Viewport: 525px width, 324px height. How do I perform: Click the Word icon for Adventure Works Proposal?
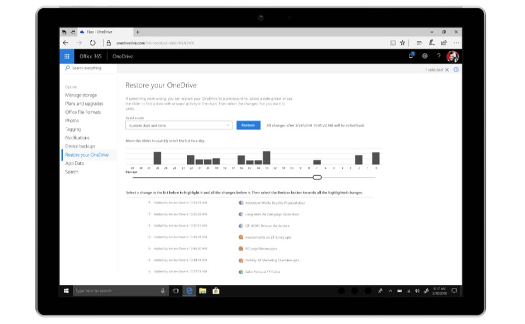point(241,203)
